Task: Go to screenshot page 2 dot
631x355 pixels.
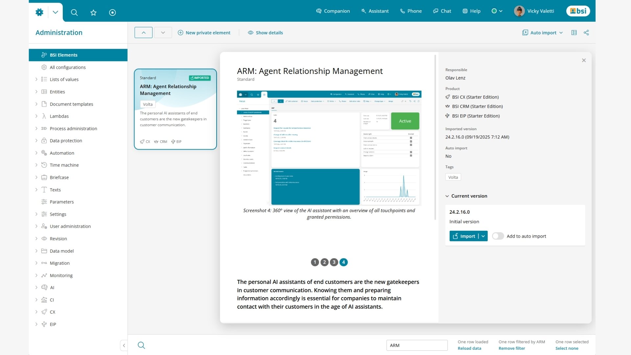Action: (x=324, y=262)
